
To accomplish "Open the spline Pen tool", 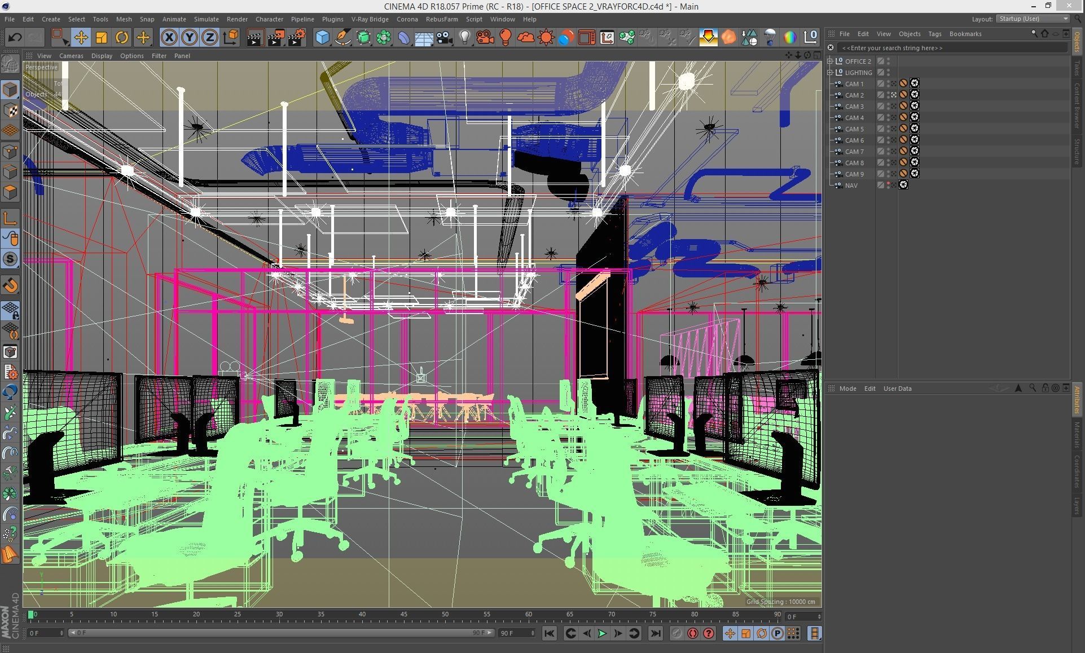I will pyautogui.click(x=342, y=38).
